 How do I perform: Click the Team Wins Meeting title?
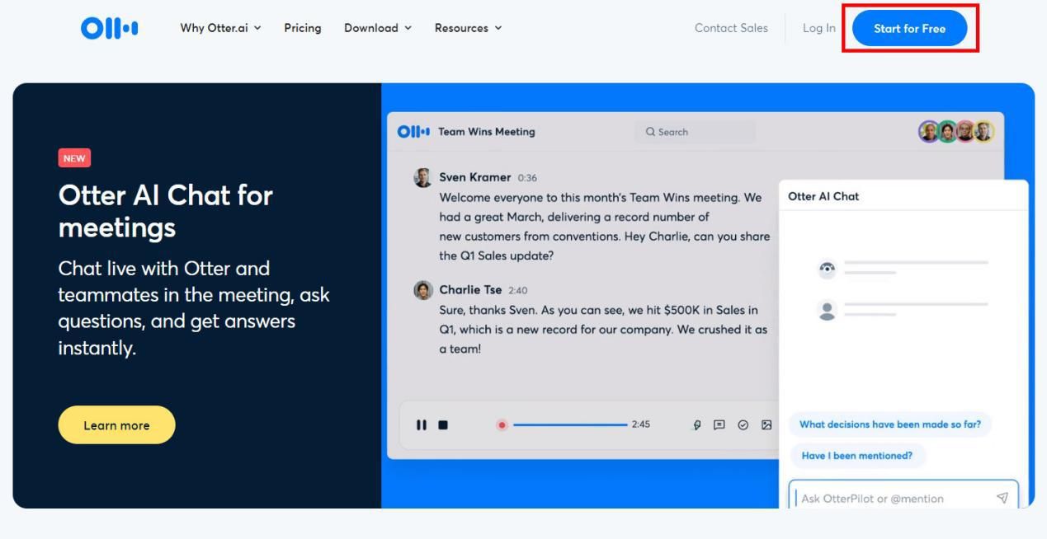[x=486, y=132]
